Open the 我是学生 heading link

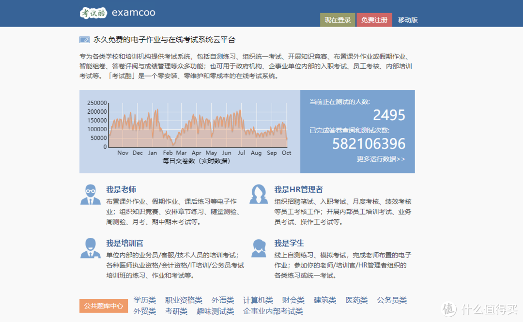pyautogui.click(x=289, y=243)
